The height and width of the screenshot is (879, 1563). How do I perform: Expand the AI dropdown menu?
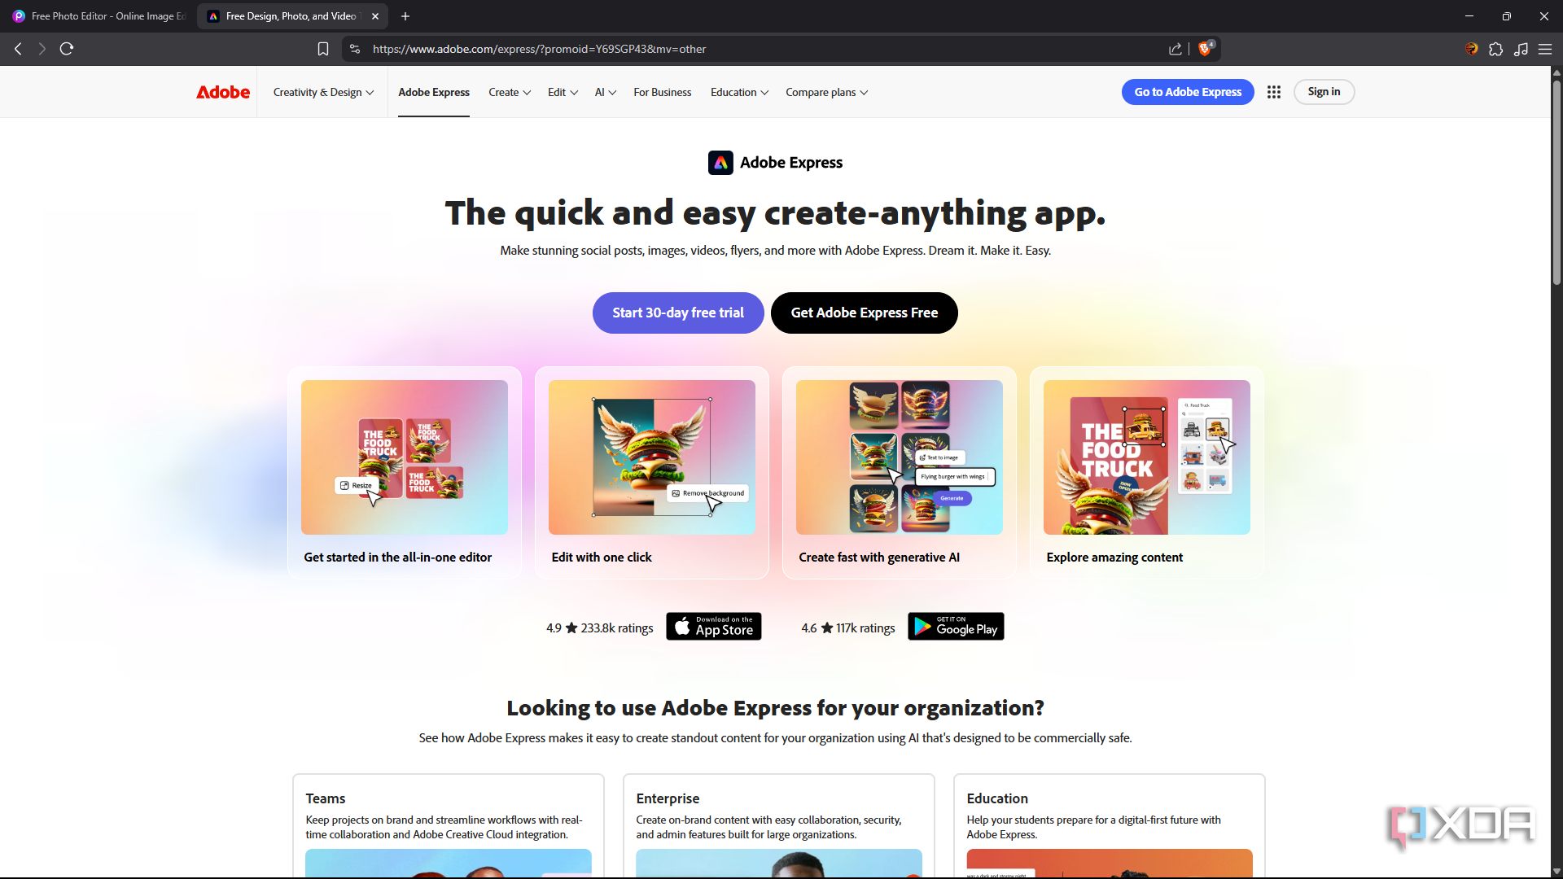click(x=605, y=92)
